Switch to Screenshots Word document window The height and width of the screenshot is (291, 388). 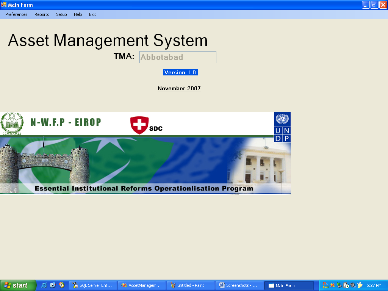[x=239, y=285]
